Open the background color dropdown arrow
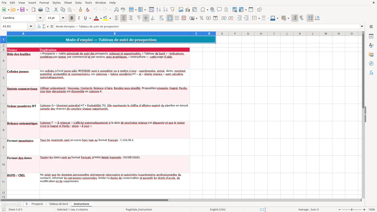 110,18
